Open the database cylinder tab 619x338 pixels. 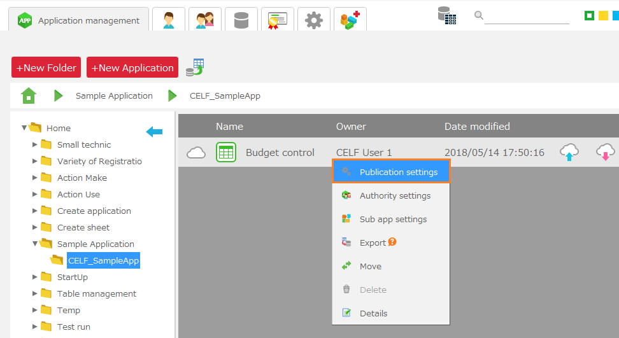click(x=241, y=20)
